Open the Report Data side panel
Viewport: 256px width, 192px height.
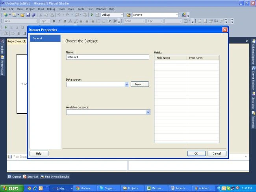(x=2, y=66)
